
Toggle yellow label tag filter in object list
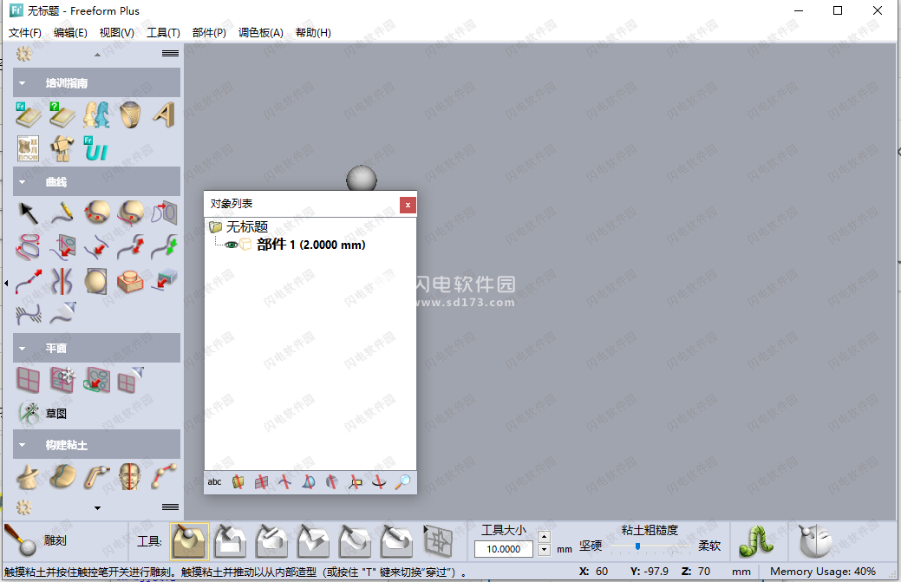click(356, 482)
